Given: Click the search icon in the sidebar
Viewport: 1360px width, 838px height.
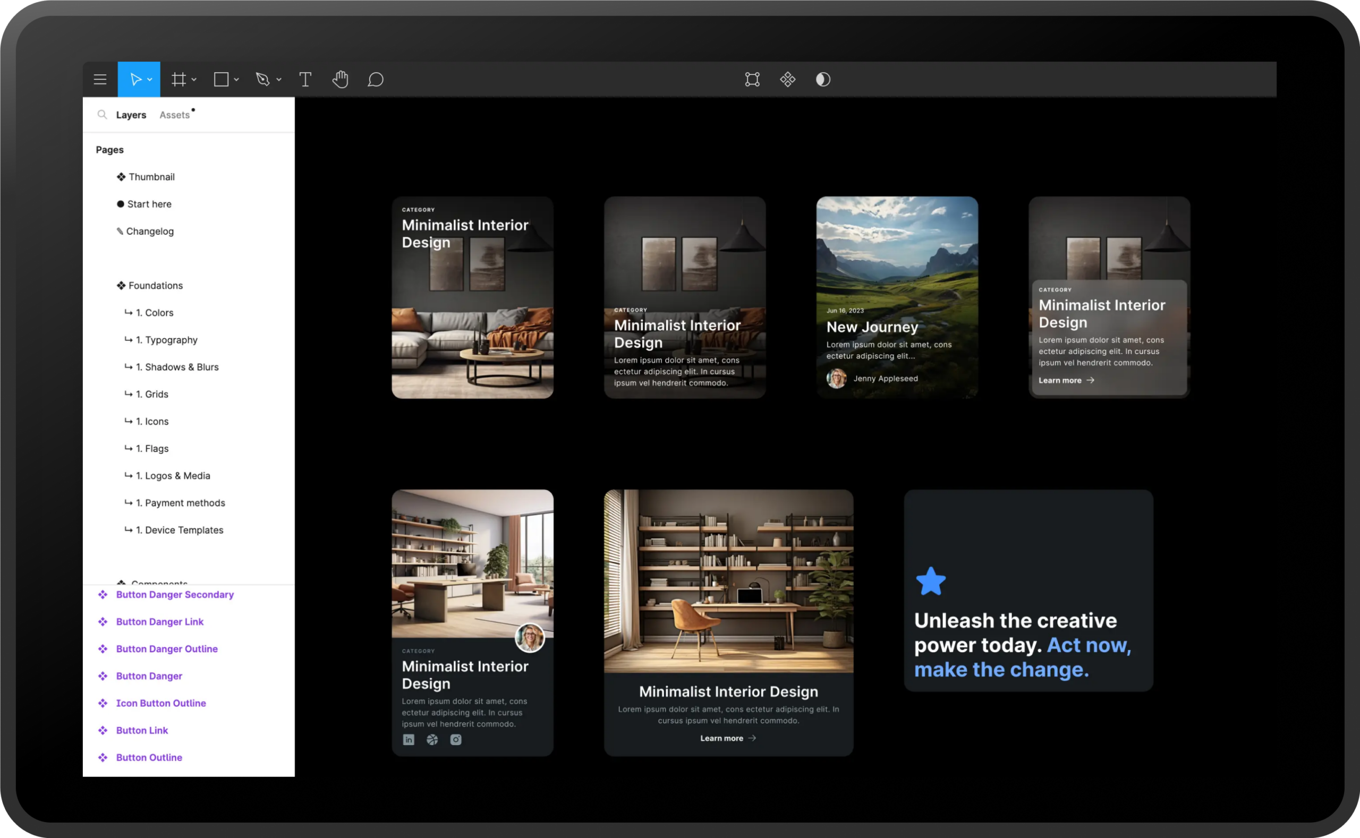Looking at the screenshot, I should (x=103, y=115).
